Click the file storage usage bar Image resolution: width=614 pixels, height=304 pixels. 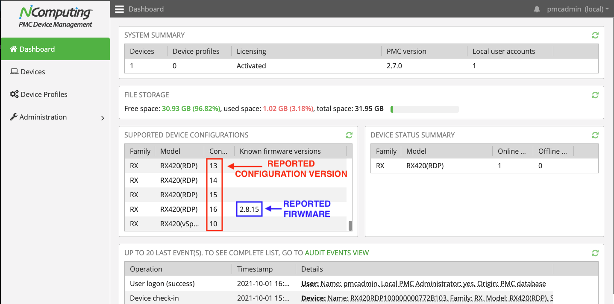point(425,109)
